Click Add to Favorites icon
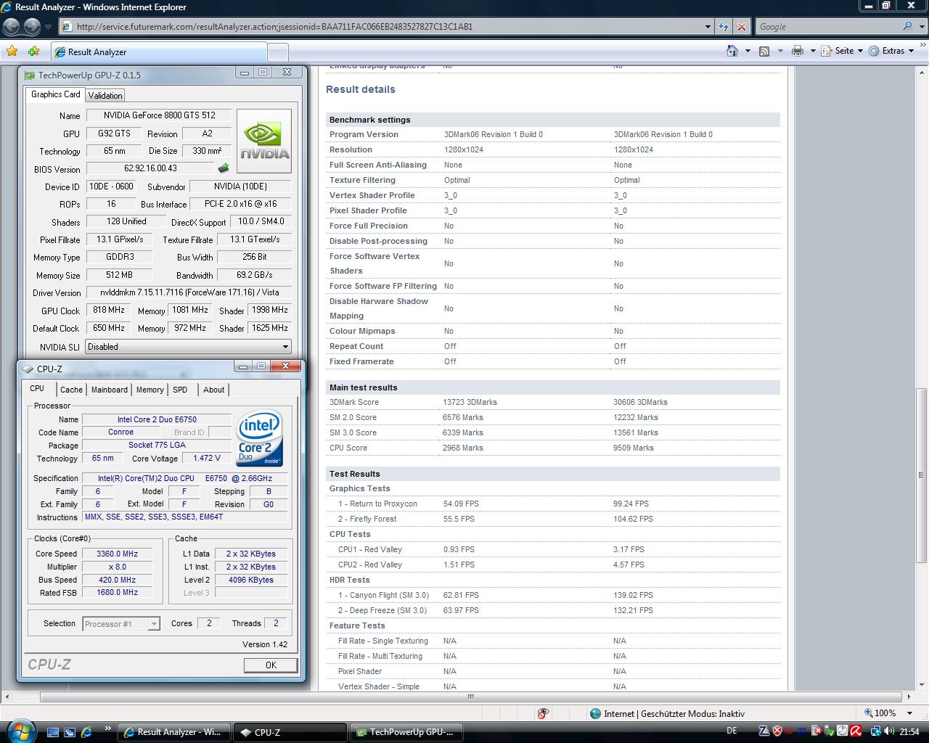929x743 pixels. point(33,51)
